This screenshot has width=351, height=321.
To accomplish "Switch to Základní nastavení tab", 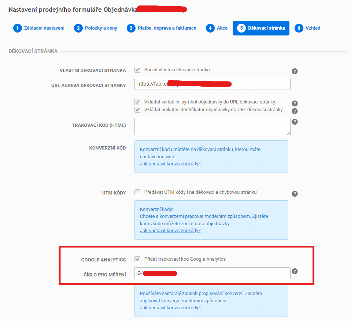I will click(39, 28).
